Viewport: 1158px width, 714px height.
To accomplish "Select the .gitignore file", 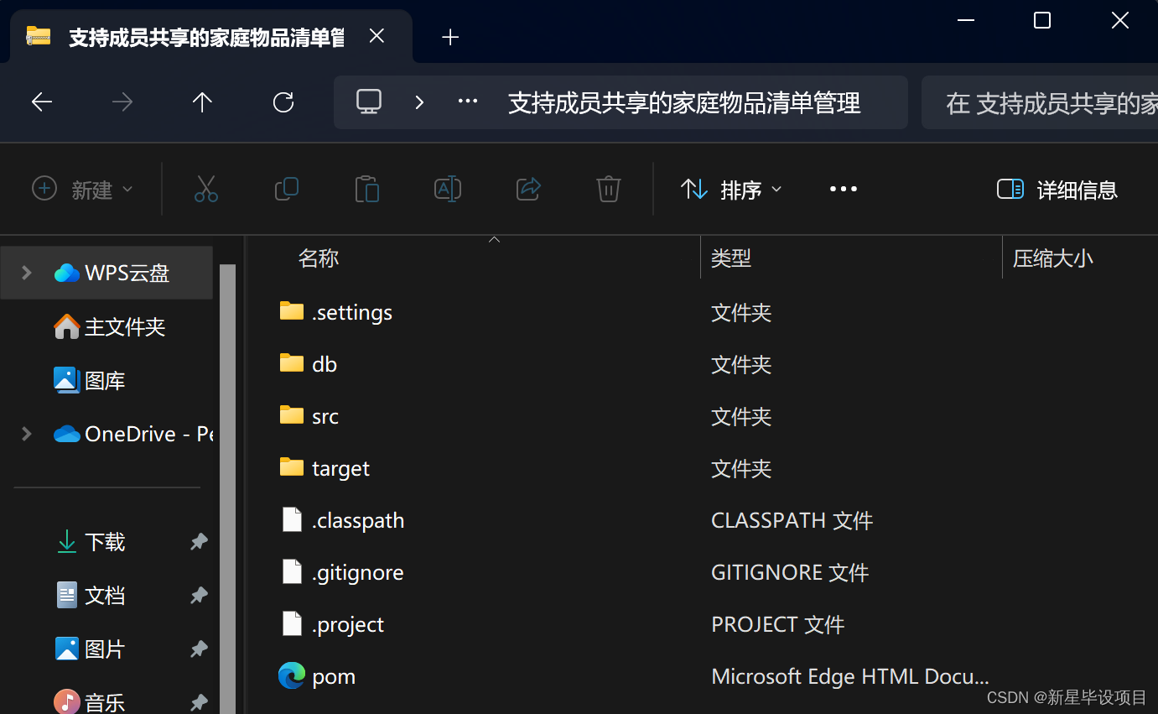I will point(341,572).
